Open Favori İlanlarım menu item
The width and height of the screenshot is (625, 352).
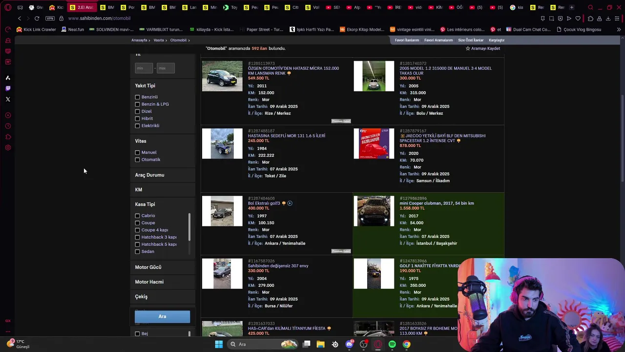click(407, 40)
